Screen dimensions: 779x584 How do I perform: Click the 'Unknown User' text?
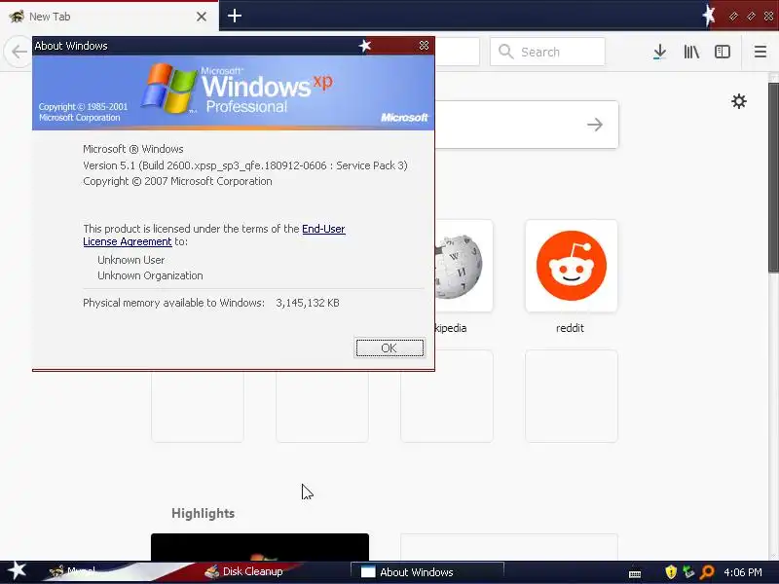(x=131, y=260)
